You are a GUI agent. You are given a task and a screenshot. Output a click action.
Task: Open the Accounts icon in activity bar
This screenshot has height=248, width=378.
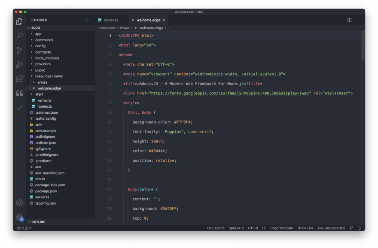point(19,203)
